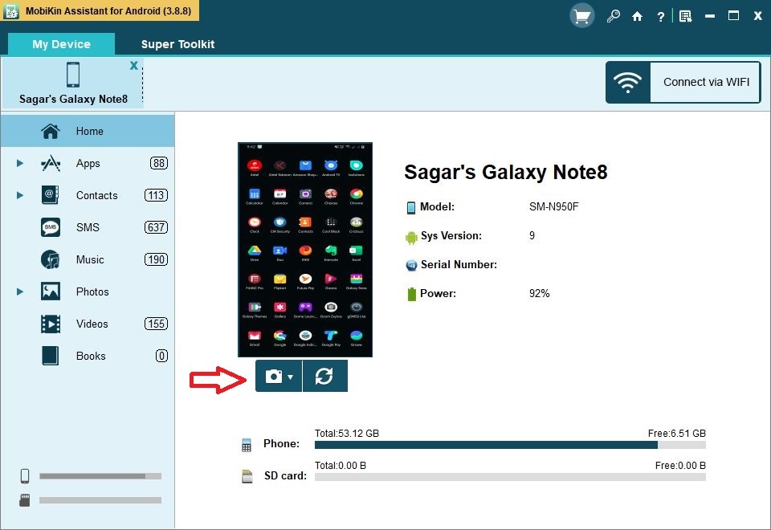Expand the Contacts category arrow
This screenshot has width=771, height=530.
click(x=19, y=195)
